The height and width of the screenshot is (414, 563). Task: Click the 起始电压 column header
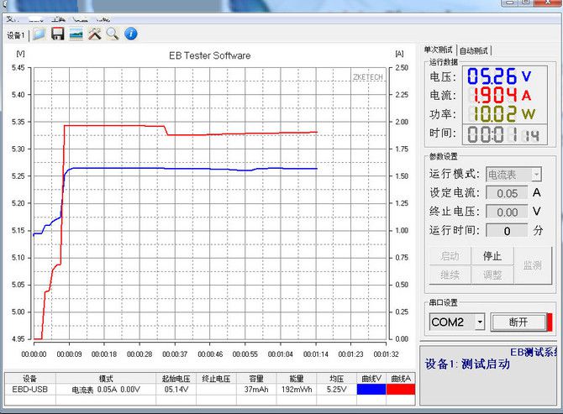coord(176,379)
